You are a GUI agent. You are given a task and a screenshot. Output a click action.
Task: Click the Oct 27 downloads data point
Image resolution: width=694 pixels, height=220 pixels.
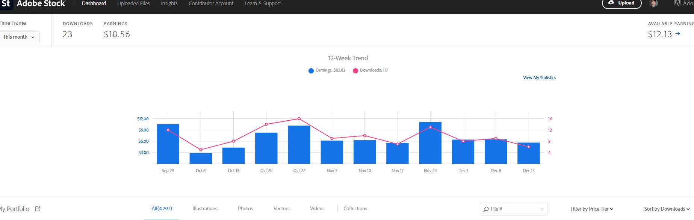click(x=299, y=119)
